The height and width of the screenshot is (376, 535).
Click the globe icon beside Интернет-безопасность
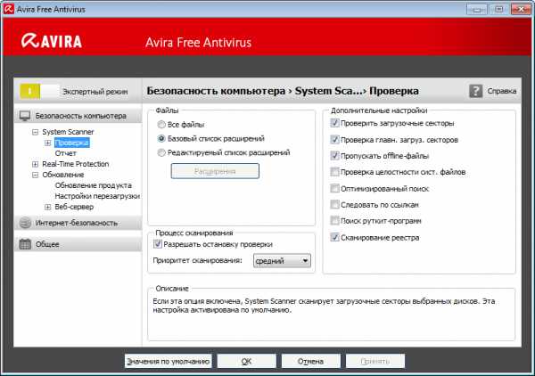[x=25, y=223]
